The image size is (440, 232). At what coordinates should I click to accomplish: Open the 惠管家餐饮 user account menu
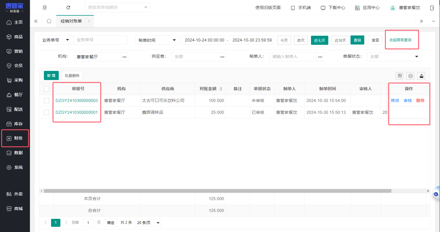405,8
